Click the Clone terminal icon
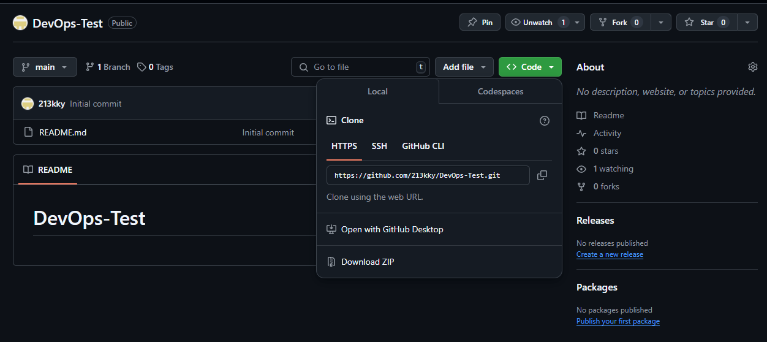This screenshot has height=342, width=767. click(331, 121)
